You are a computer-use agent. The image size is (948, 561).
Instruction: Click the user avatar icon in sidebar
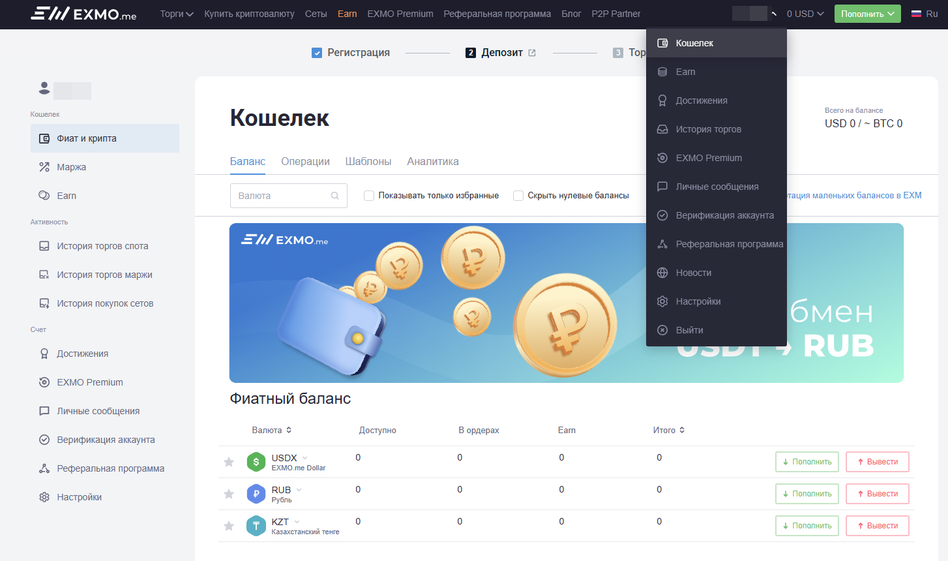[44, 87]
